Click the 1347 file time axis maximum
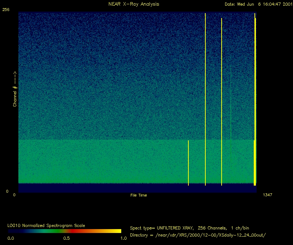 click(268, 195)
